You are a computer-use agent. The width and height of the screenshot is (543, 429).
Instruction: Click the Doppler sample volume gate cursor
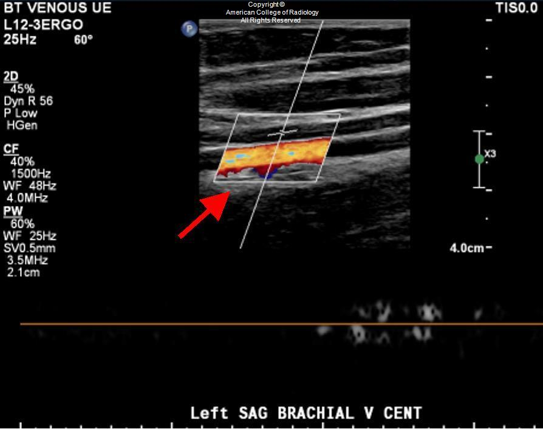click(282, 132)
